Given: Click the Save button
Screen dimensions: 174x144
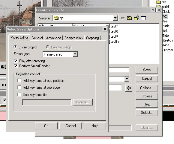Looking at the screenshot, I should [147, 70].
